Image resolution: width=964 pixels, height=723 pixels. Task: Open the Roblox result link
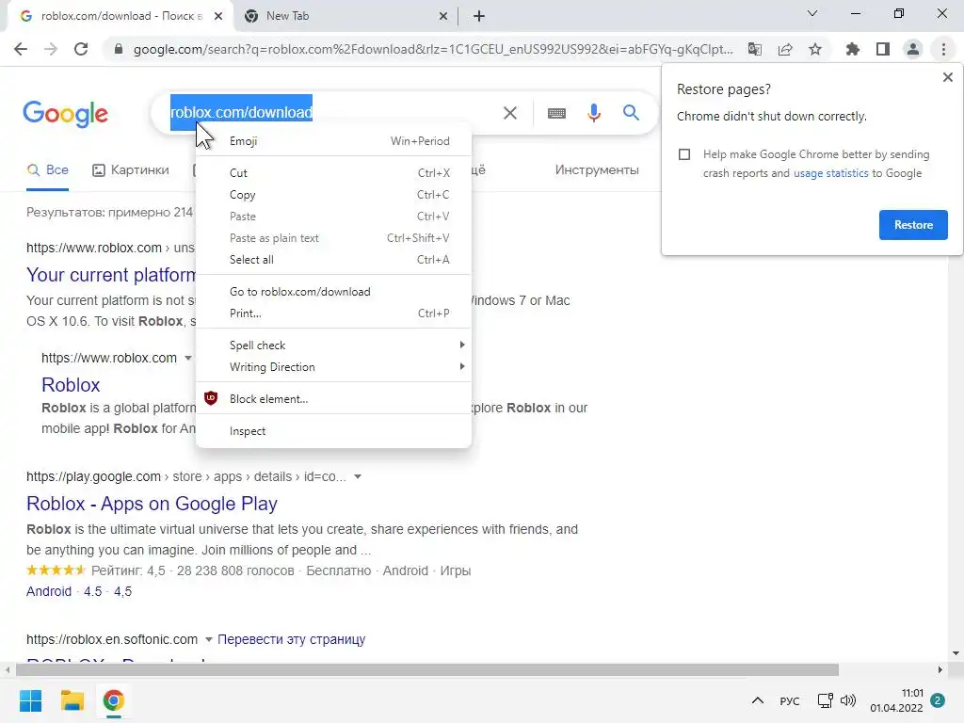coord(71,385)
